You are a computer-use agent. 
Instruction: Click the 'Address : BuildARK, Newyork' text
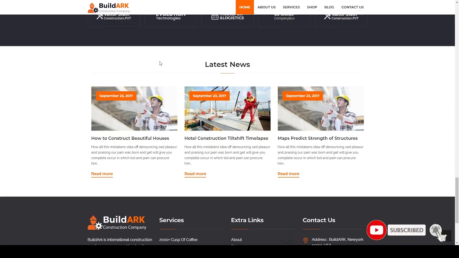coord(337,240)
